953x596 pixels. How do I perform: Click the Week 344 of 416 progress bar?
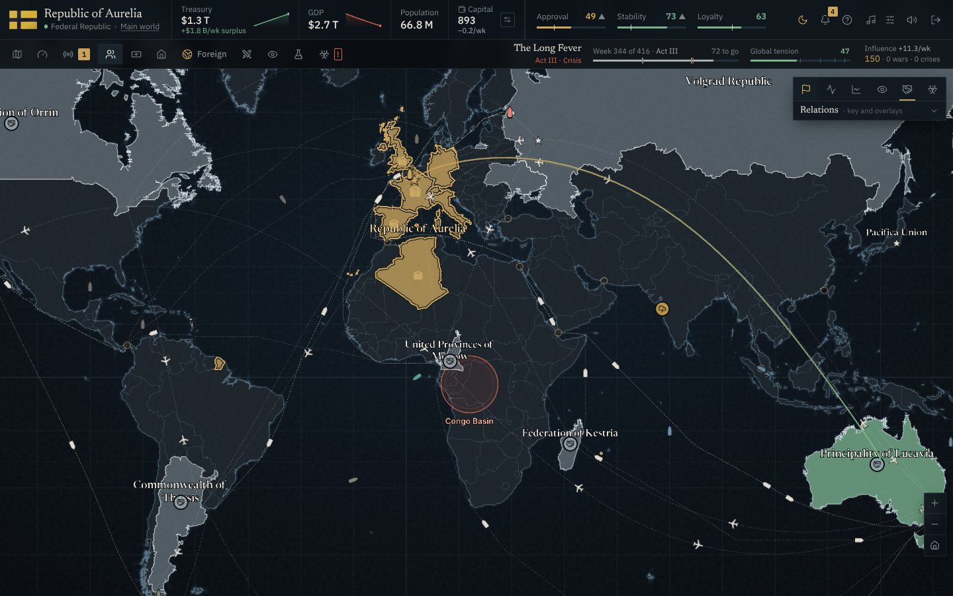point(665,60)
